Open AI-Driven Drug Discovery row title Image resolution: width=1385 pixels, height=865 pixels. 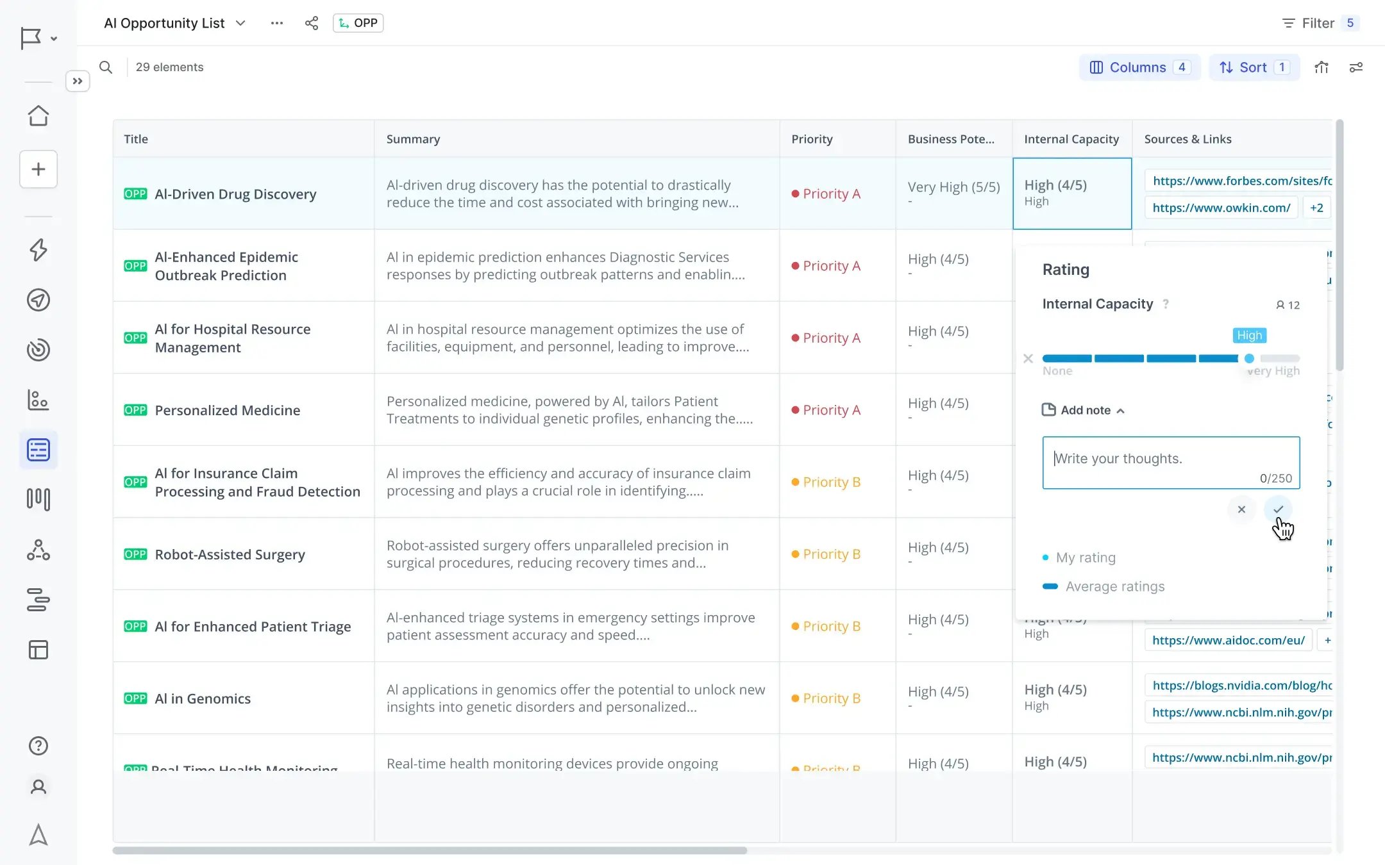(235, 194)
